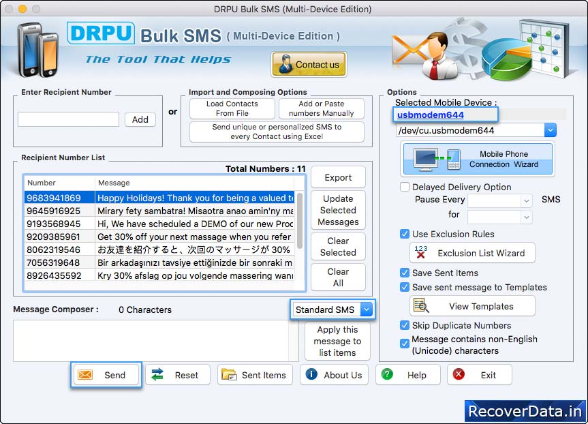The height and width of the screenshot is (424, 588).
Task: Toggle the Save Sent Items checkbox
Action: pos(404,273)
